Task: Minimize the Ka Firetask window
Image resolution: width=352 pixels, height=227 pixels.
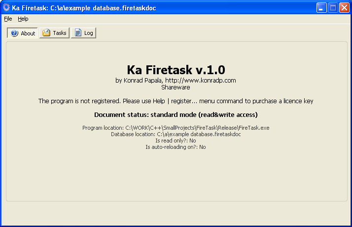Action: (321, 8)
